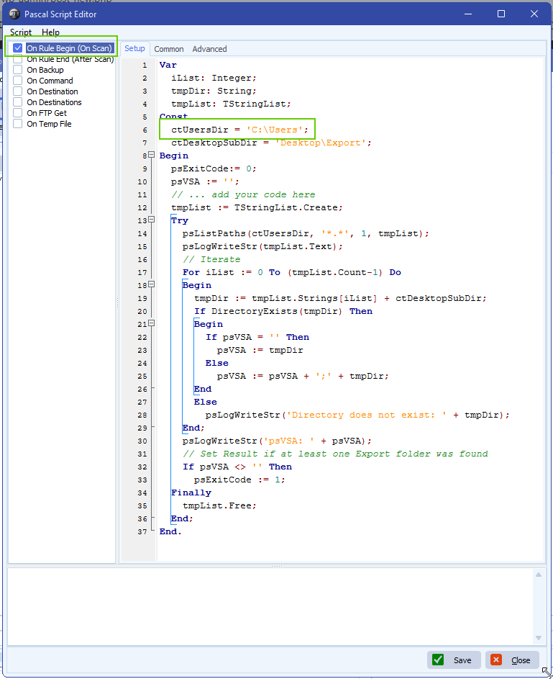Open the Help menu
The height and width of the screenshot is (679, 553).
pos(50,32)
